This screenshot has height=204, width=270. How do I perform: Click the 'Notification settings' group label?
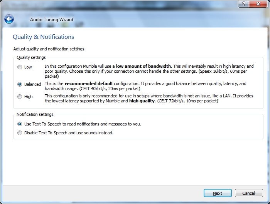pyautogui.click(x=35, y=114)
